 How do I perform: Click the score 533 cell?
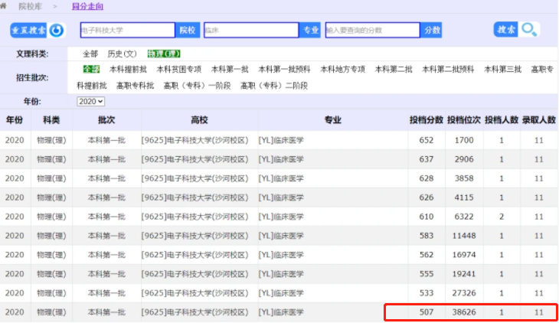(x=427, y=293)
